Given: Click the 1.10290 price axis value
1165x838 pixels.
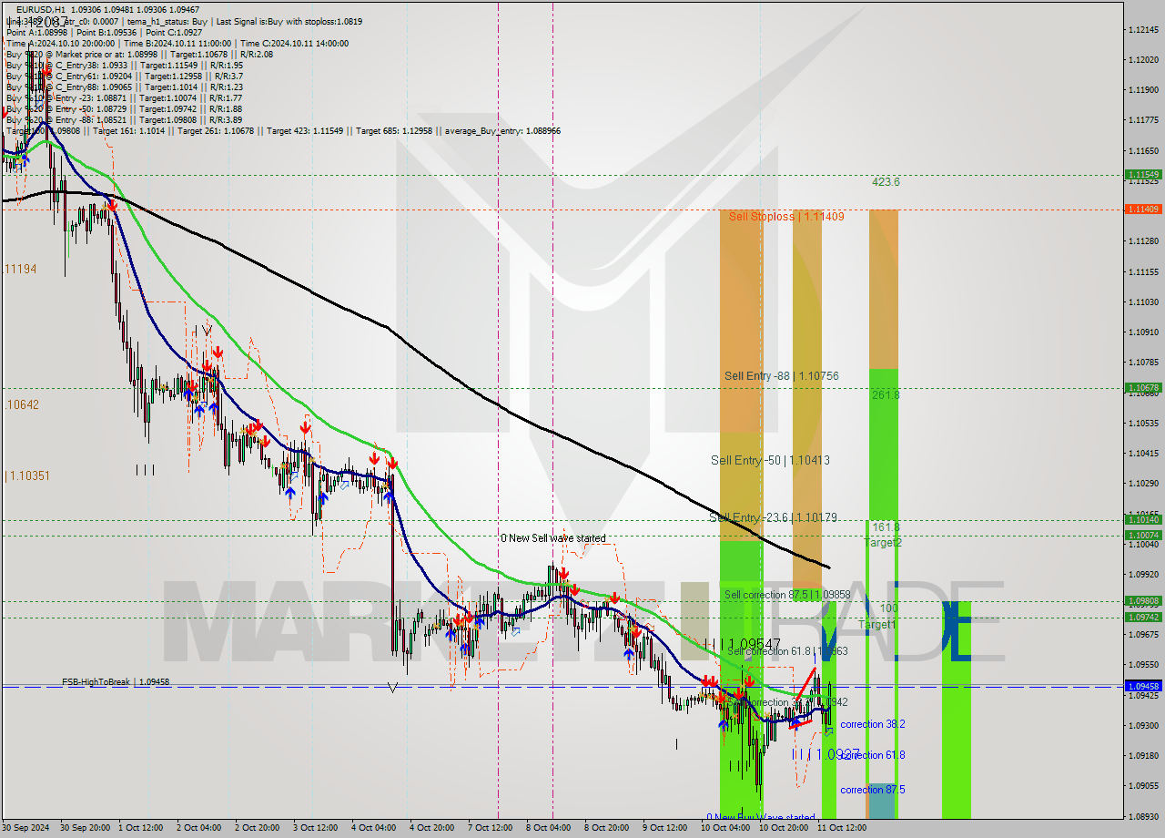Looking at the screenshot, I should 1143,484.
